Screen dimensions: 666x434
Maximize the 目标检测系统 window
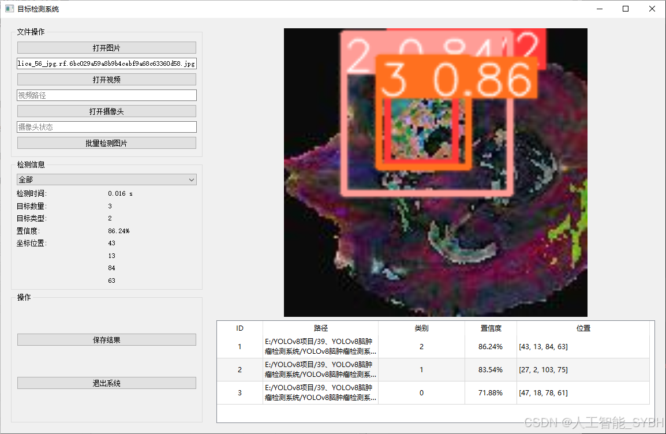click(x=626, y=9)
